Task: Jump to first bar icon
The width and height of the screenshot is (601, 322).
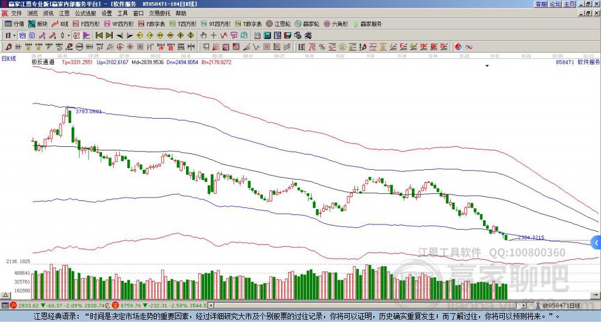Action: 99,36
